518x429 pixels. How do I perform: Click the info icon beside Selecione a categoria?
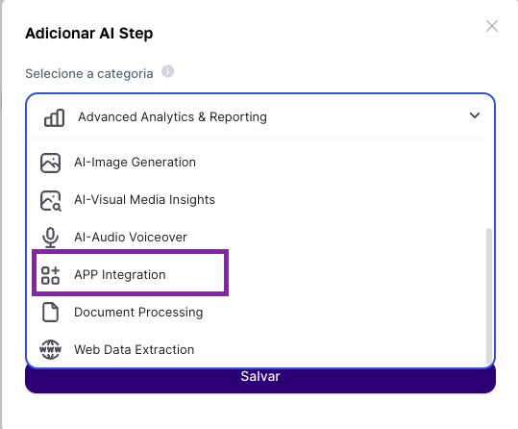coord(167,71)
